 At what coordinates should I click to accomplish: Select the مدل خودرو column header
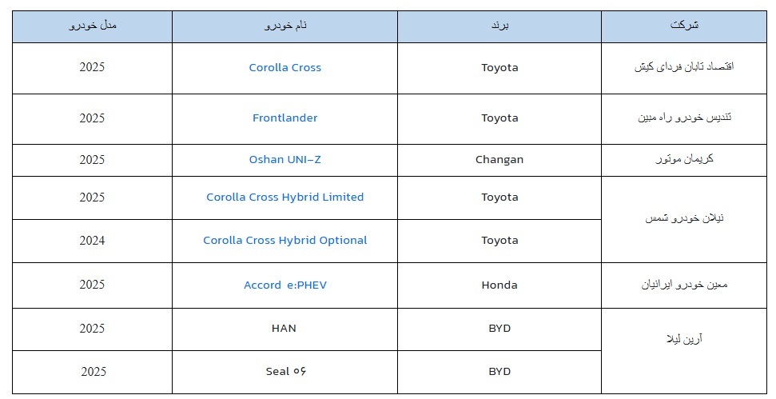(x=93, y=26)
